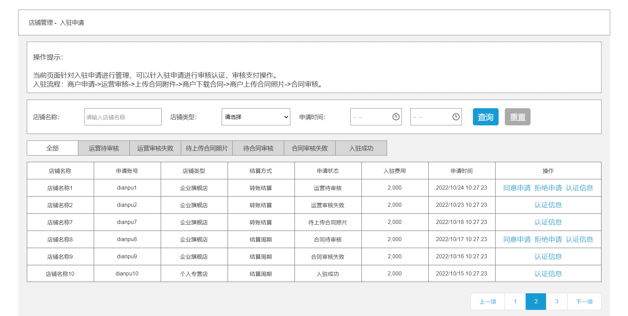Click the start time input field
The image size is (628, 316).
point(376,117)
